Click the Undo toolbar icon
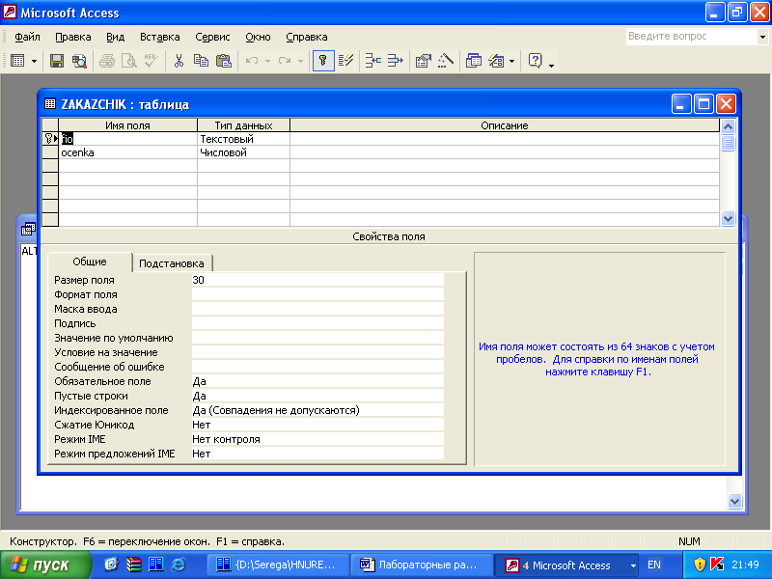772x579 pixels. coord(252,61)
